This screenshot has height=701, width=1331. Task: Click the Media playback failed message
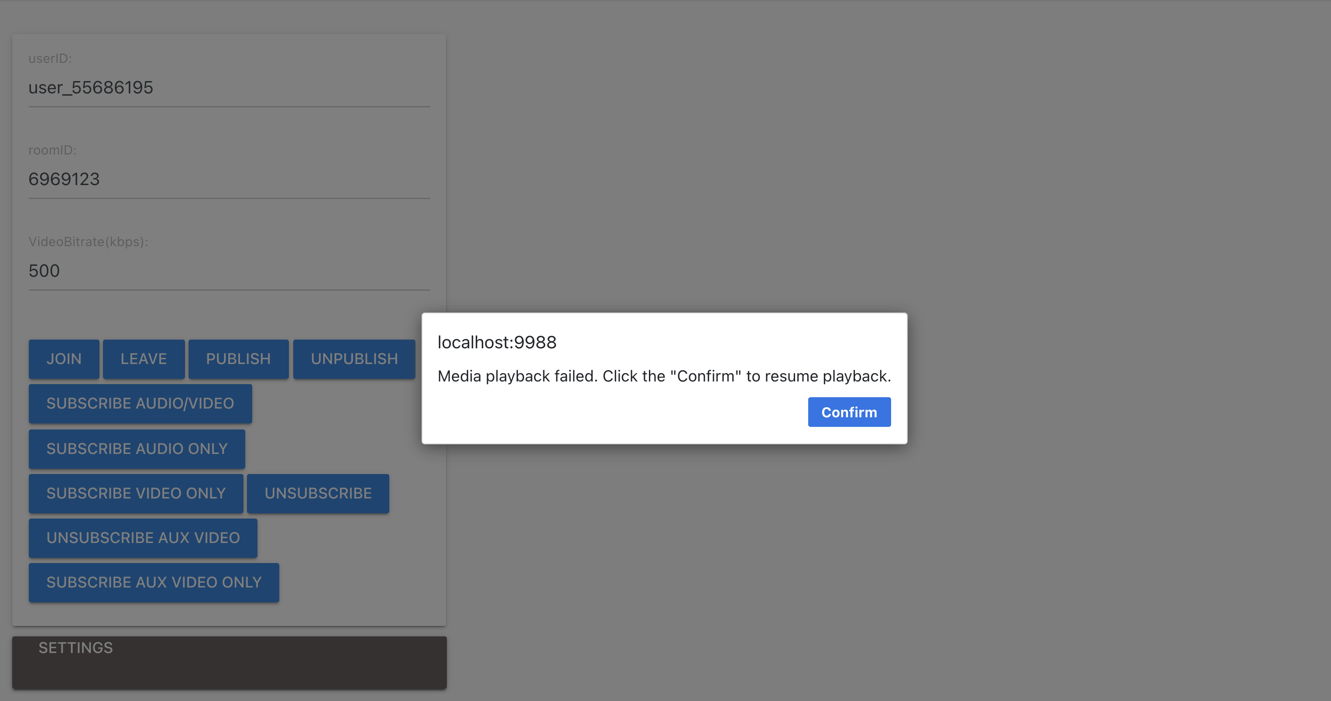(664, 376)
